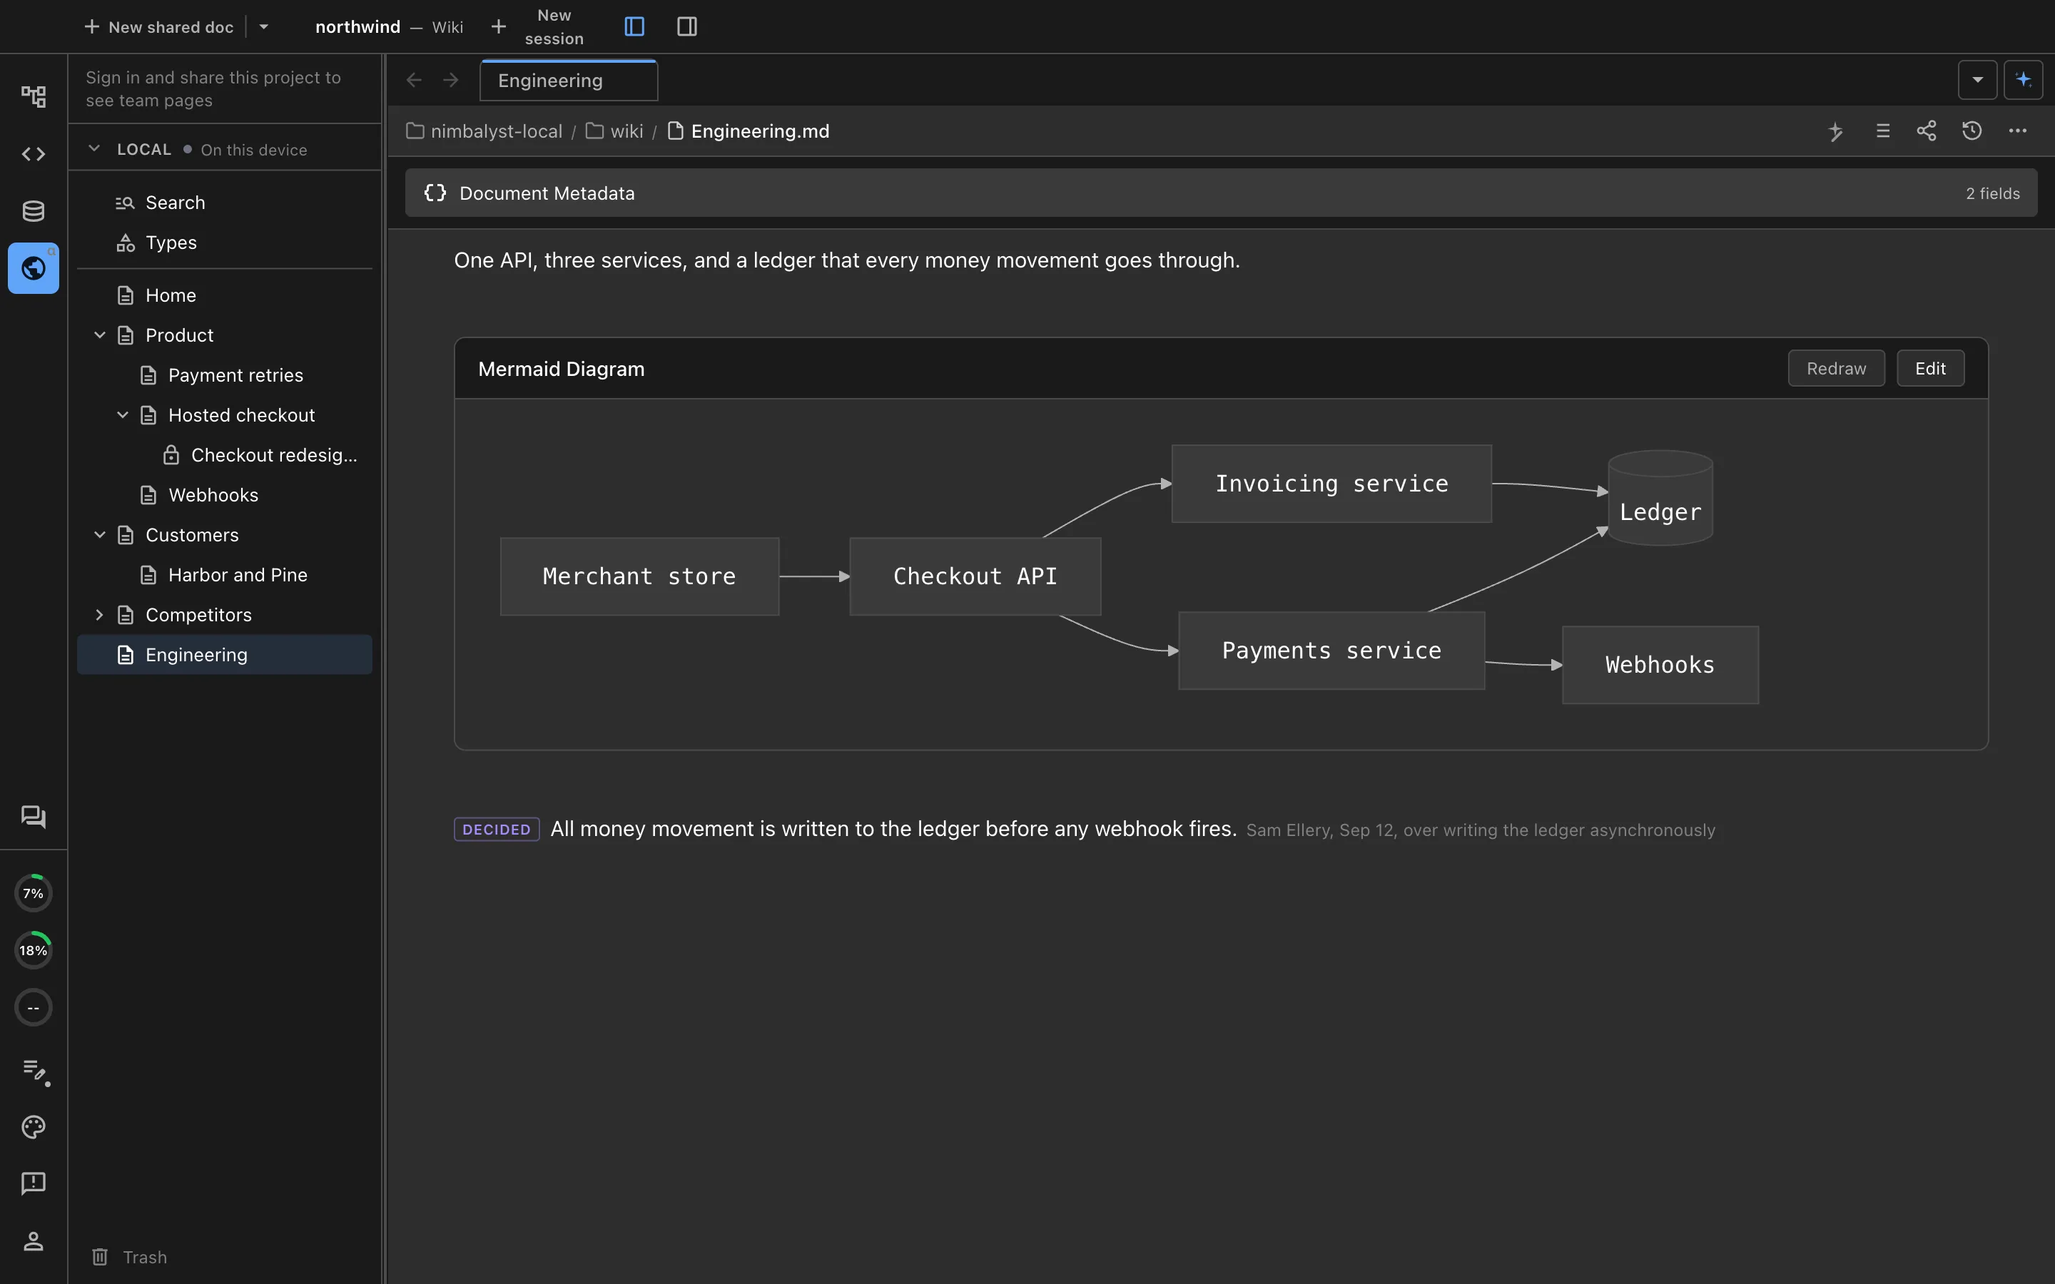
Task: Click the wiki folder breadcrumb
Action: 615,131
